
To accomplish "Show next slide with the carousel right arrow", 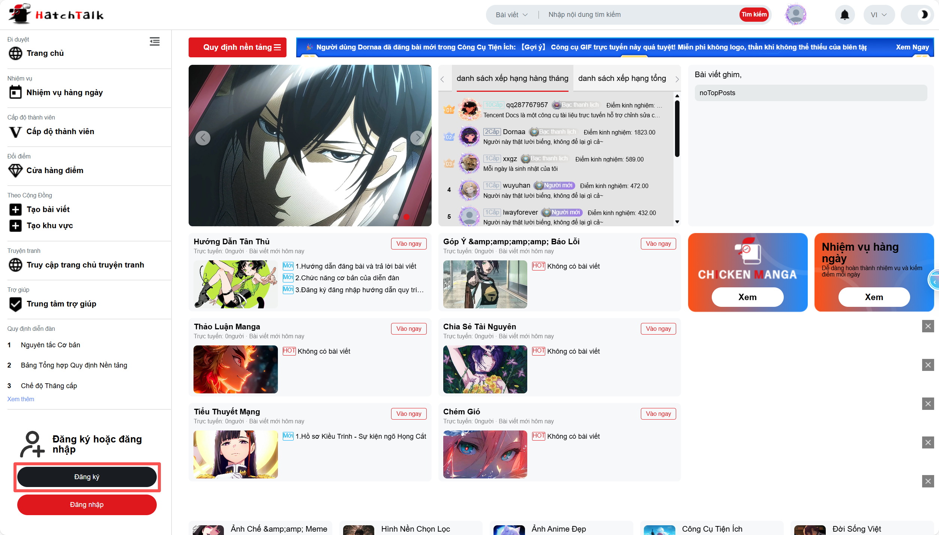I will point(417,138).
